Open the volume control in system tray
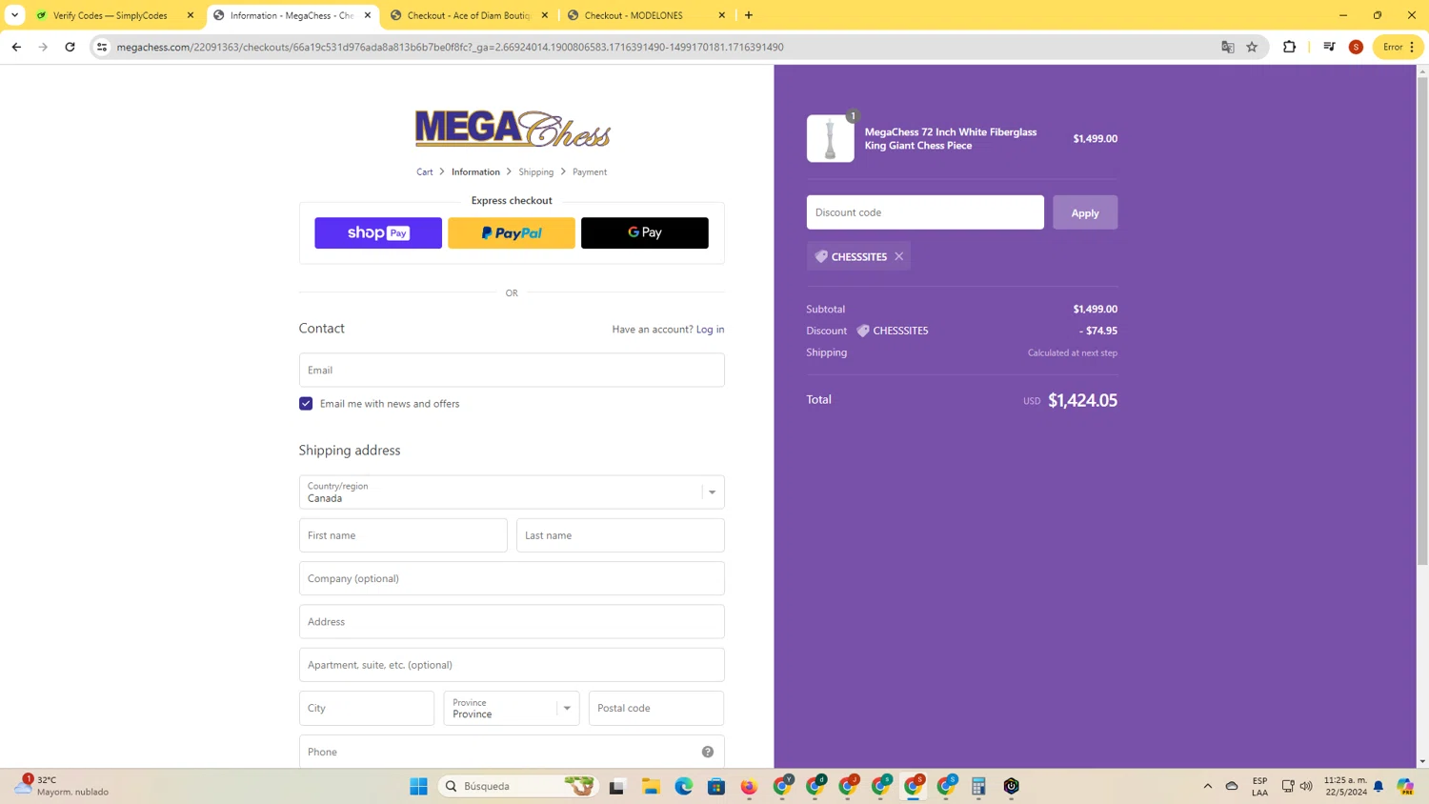Viewport: 1429px width, 804px height. coord(1306,786)
